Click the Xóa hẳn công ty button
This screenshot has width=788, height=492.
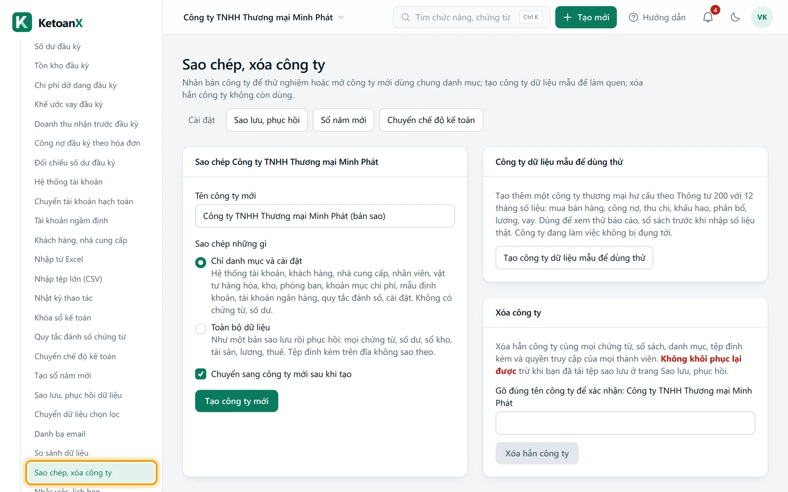tap(537, 453)
